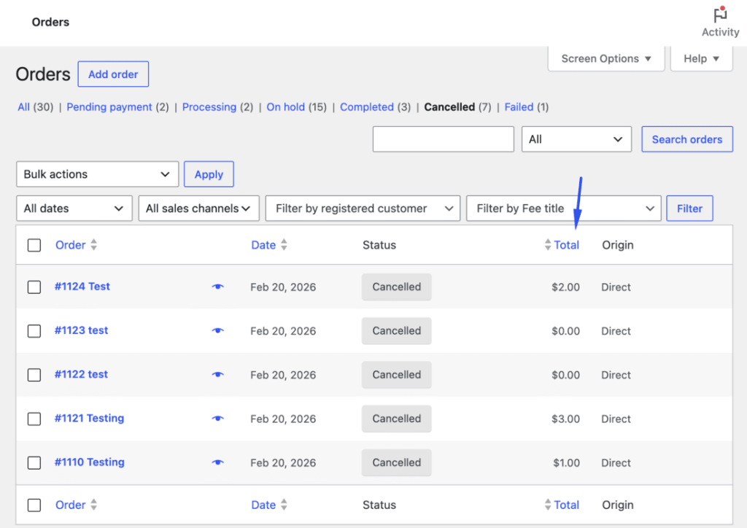Switch to Completed orders
Image resolution: width=747 pixels, height=528 pixels.
(x=367, y=107)
